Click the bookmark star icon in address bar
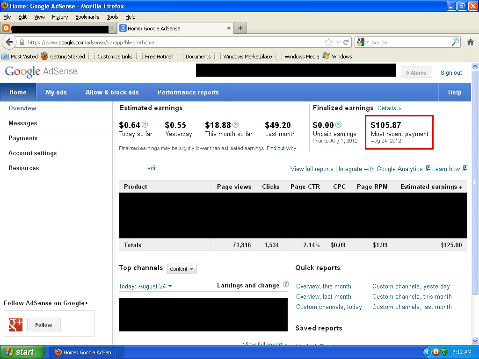The width and height of the screenshot is (479, 359). tap(329, 43)
